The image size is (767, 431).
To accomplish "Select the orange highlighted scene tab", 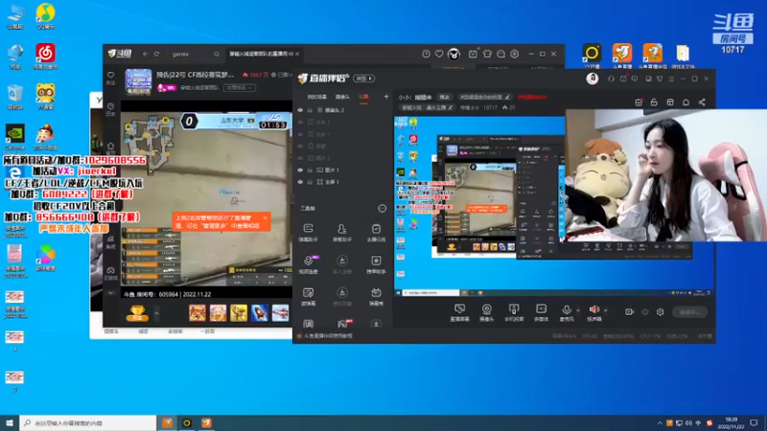I will click(x=363, y=97).
